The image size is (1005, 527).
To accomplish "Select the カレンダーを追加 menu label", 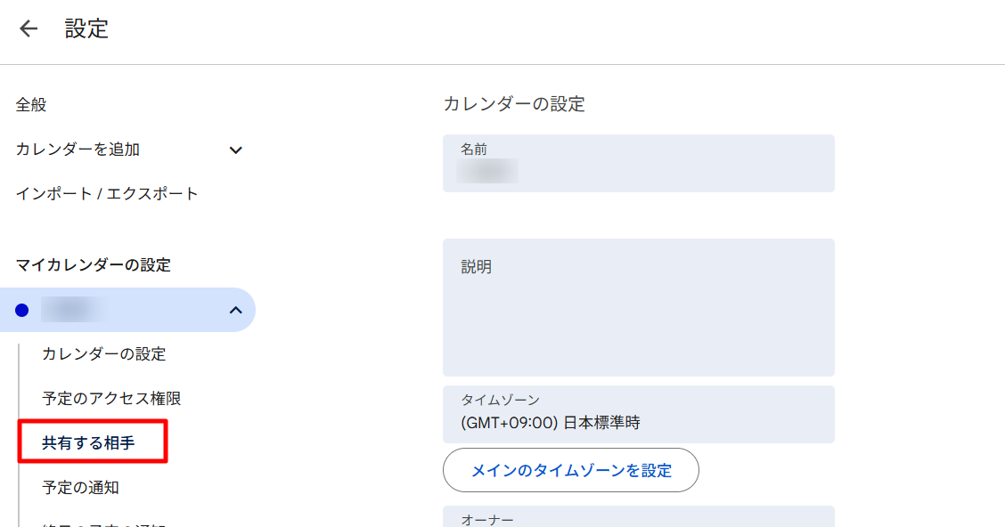I will coord(78,150).
